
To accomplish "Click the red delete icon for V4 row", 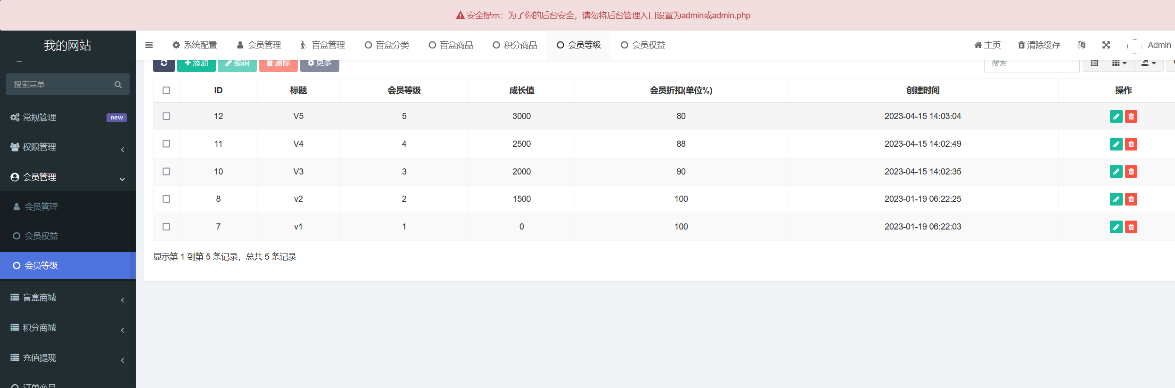I will (x=1131, y=144).
